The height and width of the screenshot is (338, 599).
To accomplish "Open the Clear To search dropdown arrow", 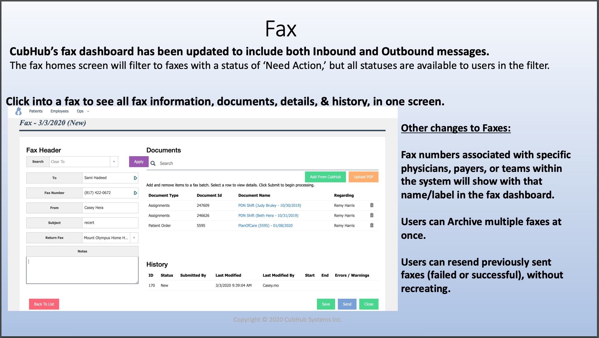I will pyautogui.click(x=114, y=161).
